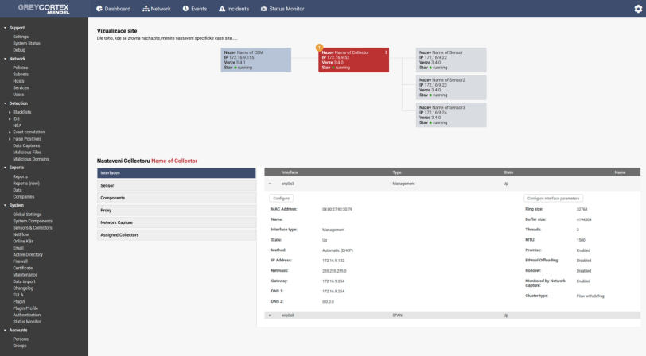This screenshot has height=356, width=646.
Task: Select the red Name of Collector card
Action: (353, 60)
